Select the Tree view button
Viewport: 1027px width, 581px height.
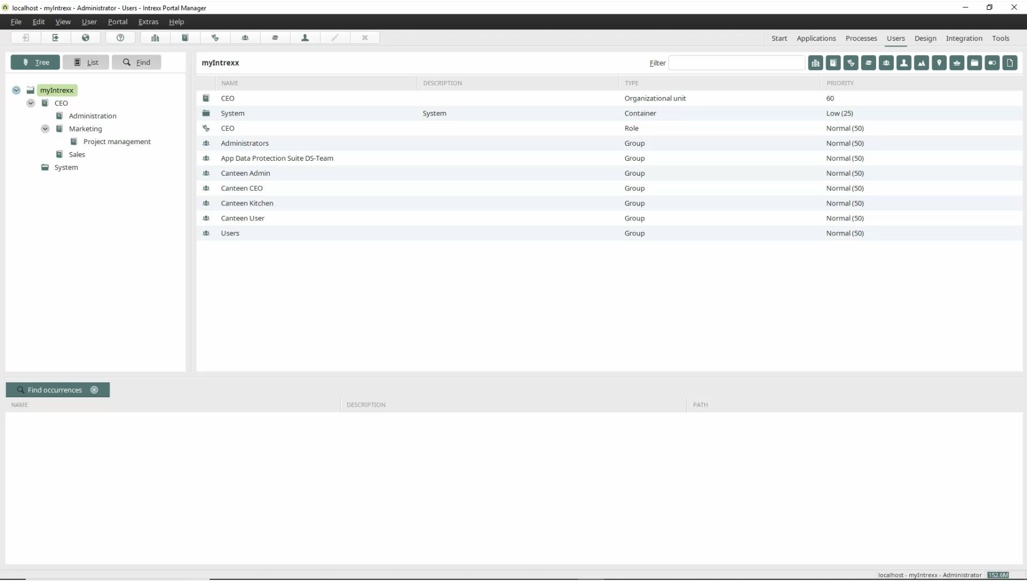[35, 62]
